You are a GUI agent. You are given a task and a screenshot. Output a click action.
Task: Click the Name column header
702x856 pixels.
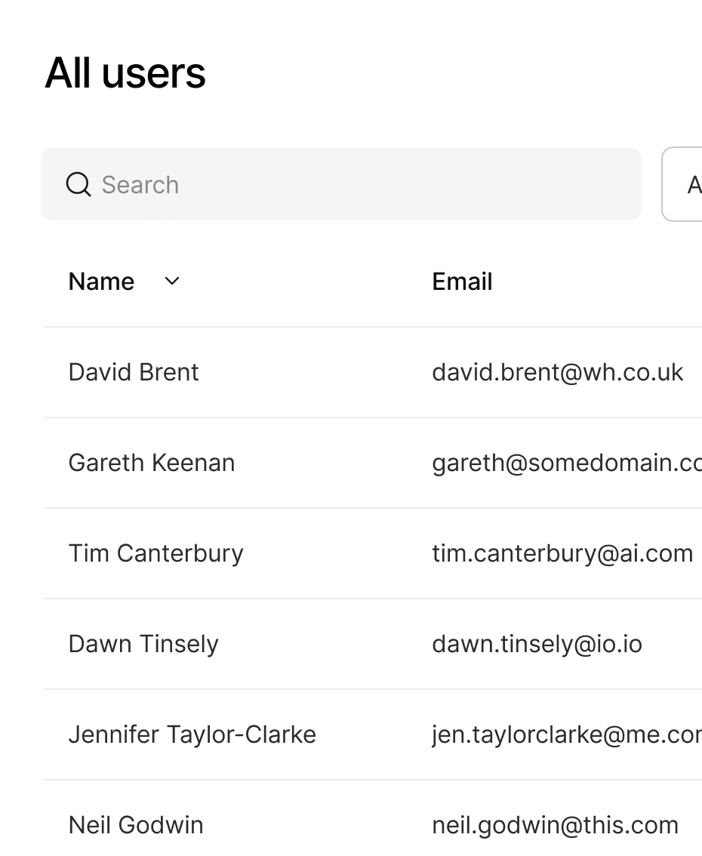(101, 282)
